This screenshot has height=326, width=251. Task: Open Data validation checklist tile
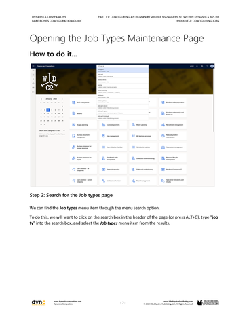point(113,147)
